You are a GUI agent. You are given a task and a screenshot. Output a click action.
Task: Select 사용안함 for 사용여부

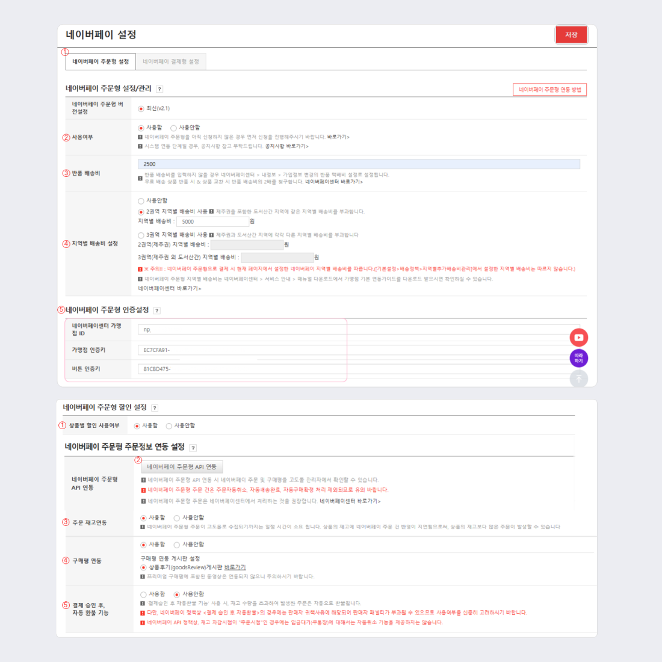(173, 128)
